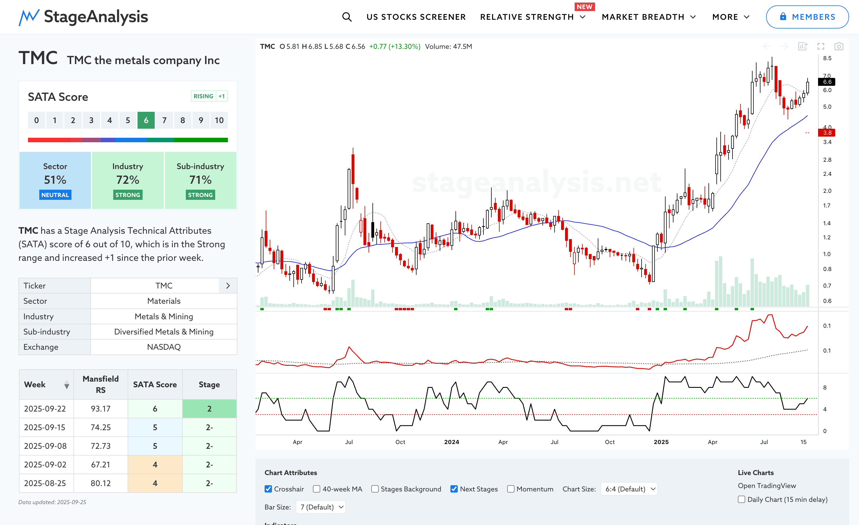Open the Chart Size dropdown
859x525 pixels.
629,489
